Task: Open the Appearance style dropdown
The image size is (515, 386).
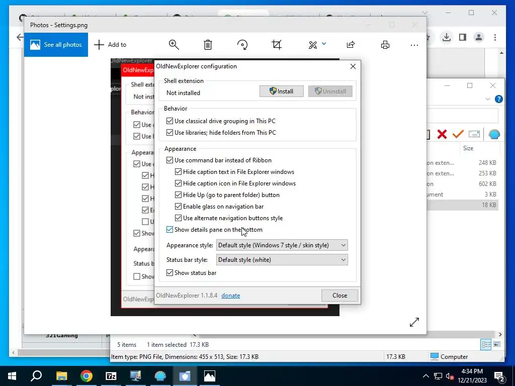Action: coord(282,245)
